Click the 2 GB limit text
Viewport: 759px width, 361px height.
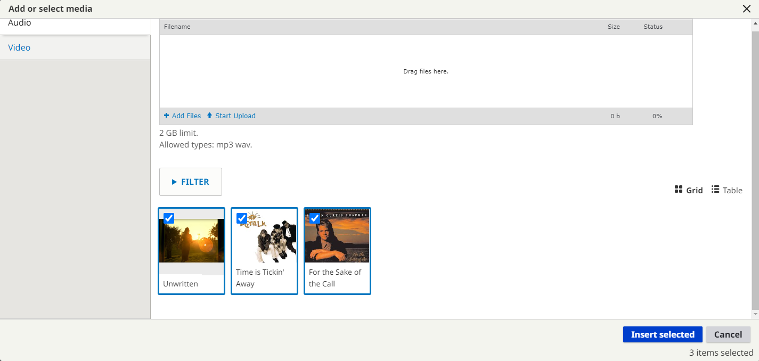tap(178, 133)
